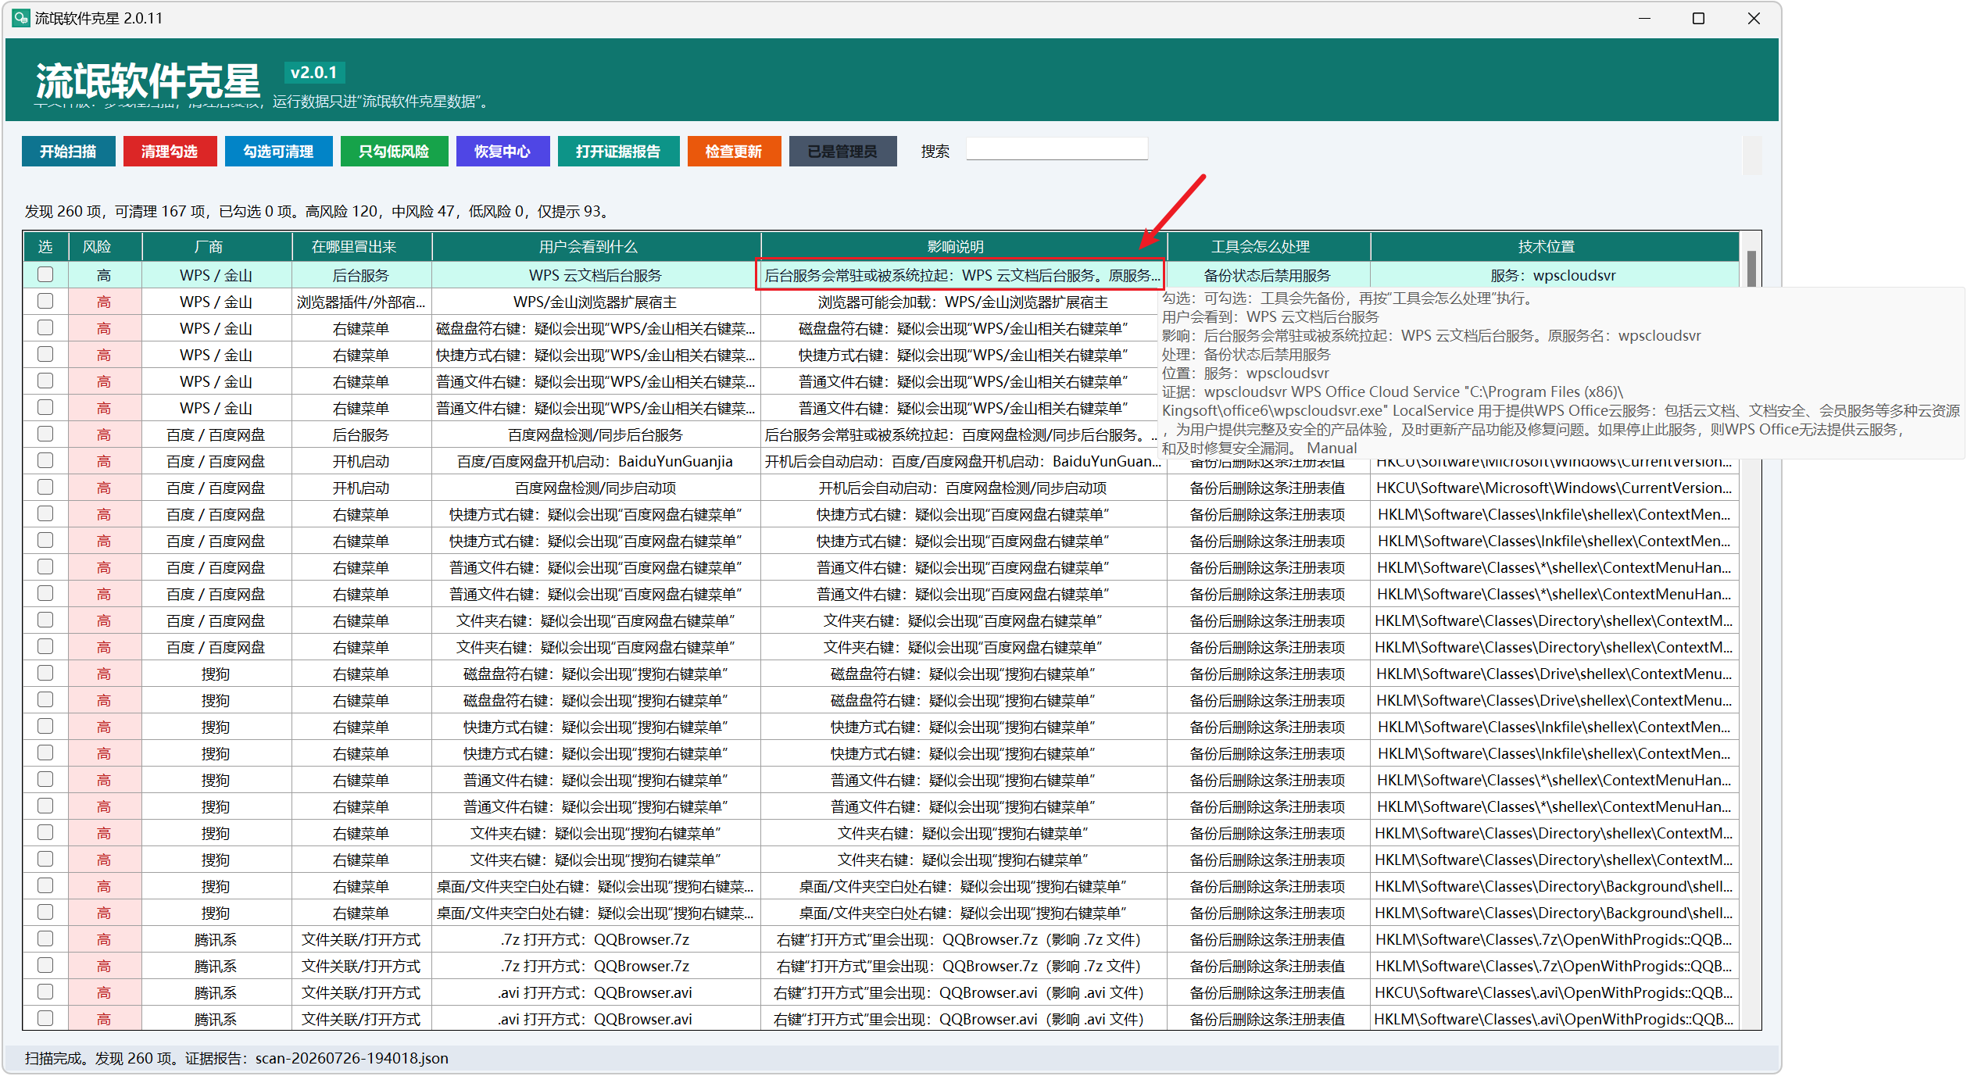1967x1076 pixels.
Task: Click the red 清理勾选 button
Action: click(x=170, y=152)
